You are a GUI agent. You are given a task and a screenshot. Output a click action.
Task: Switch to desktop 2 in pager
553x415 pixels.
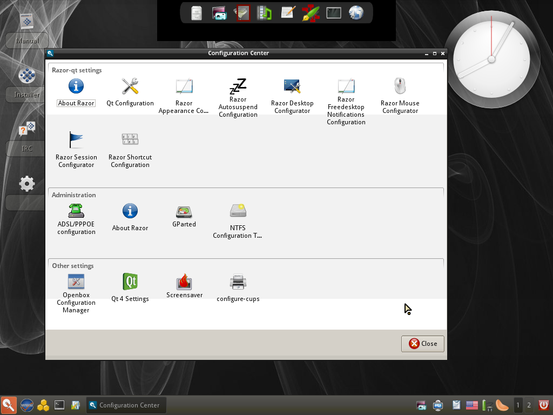click(x=529, y=405)
